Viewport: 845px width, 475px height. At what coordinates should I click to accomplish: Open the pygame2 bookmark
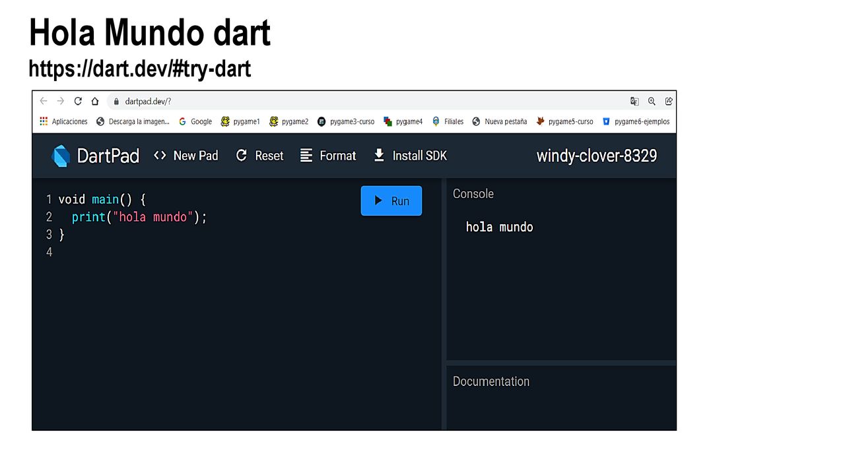(289, 121)
